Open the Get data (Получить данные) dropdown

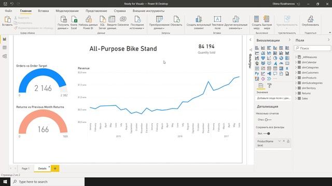point(63,26)
